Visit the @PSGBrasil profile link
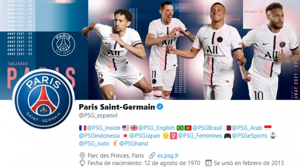This screenshot has width=300, height=168. (207, 128)
